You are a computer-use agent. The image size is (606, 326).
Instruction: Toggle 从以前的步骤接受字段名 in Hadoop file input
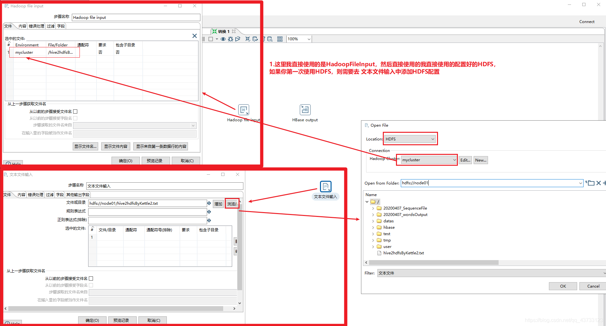[75, 118]
